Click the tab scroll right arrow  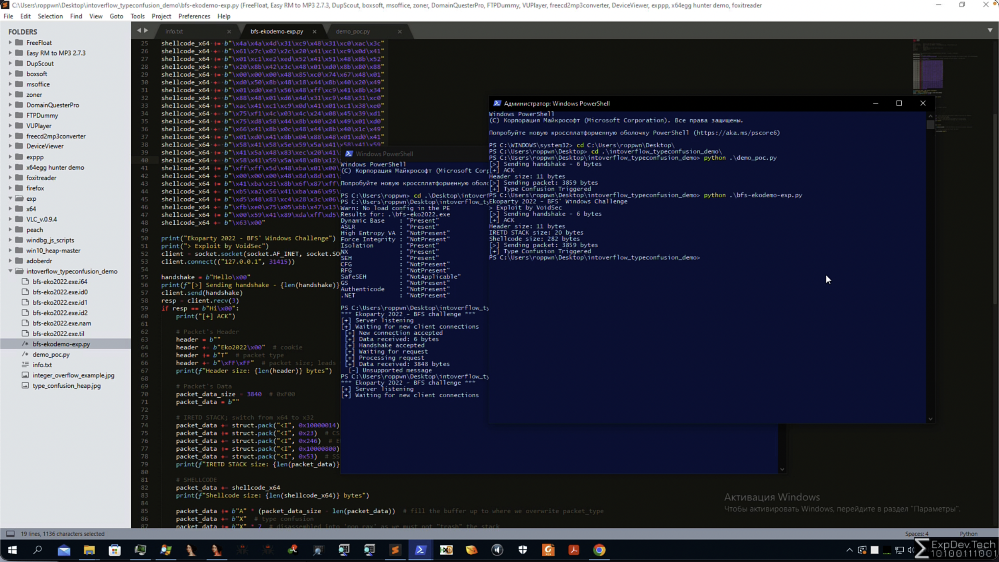pos(146,30)
